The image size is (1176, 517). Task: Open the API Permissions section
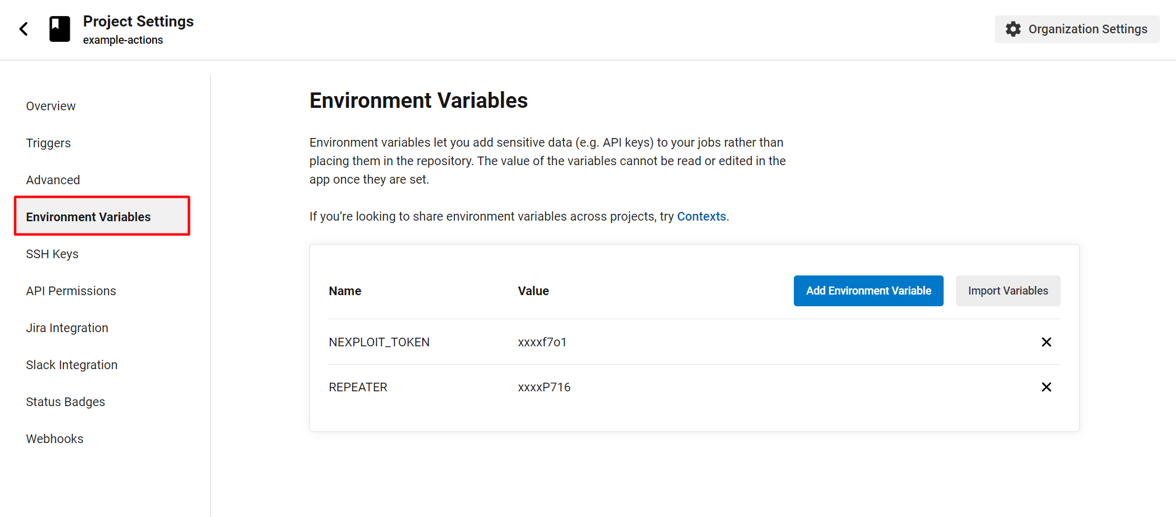(x=71, y=291)
